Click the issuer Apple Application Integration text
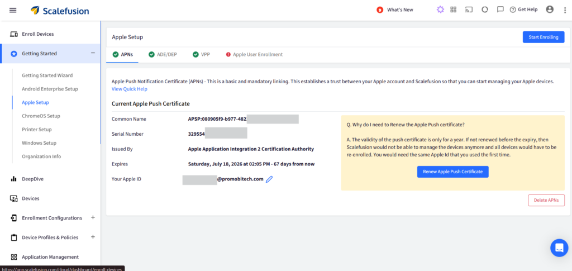 (251, 149)
